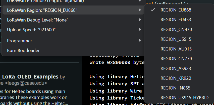Expand the LoRaWan Debug Level submenu arrow

click(x=140, y=20)
